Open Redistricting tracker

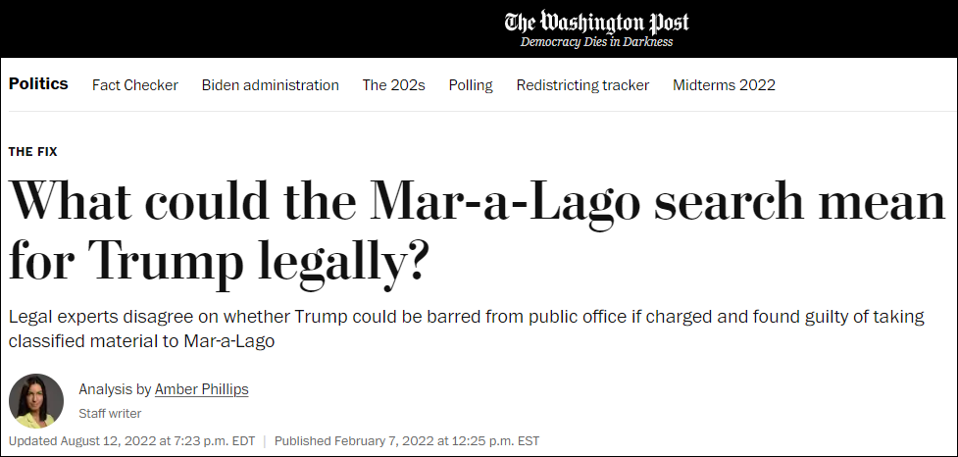582,85
